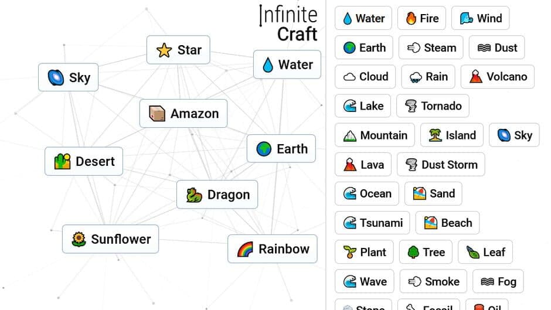551x310 pixels.
Task: Click the Fire flame icon
Action: [x=411, y=19]
